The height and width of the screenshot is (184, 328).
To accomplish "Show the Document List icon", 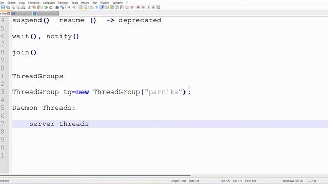I will click(x=117, y=7).
